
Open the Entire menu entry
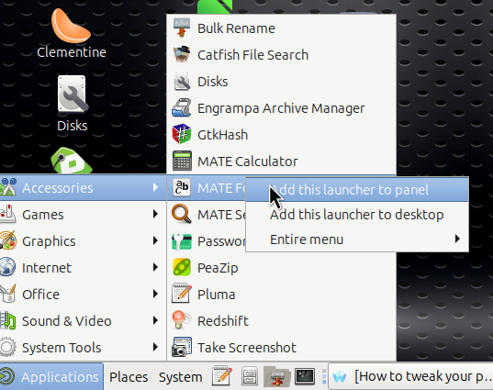[x=357, y=240]
